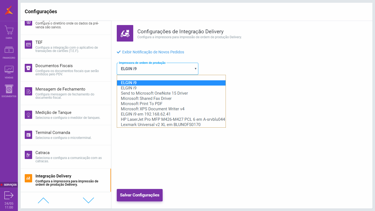
Task: Open the Financeiro cash register icon
Action: point(9,50)
